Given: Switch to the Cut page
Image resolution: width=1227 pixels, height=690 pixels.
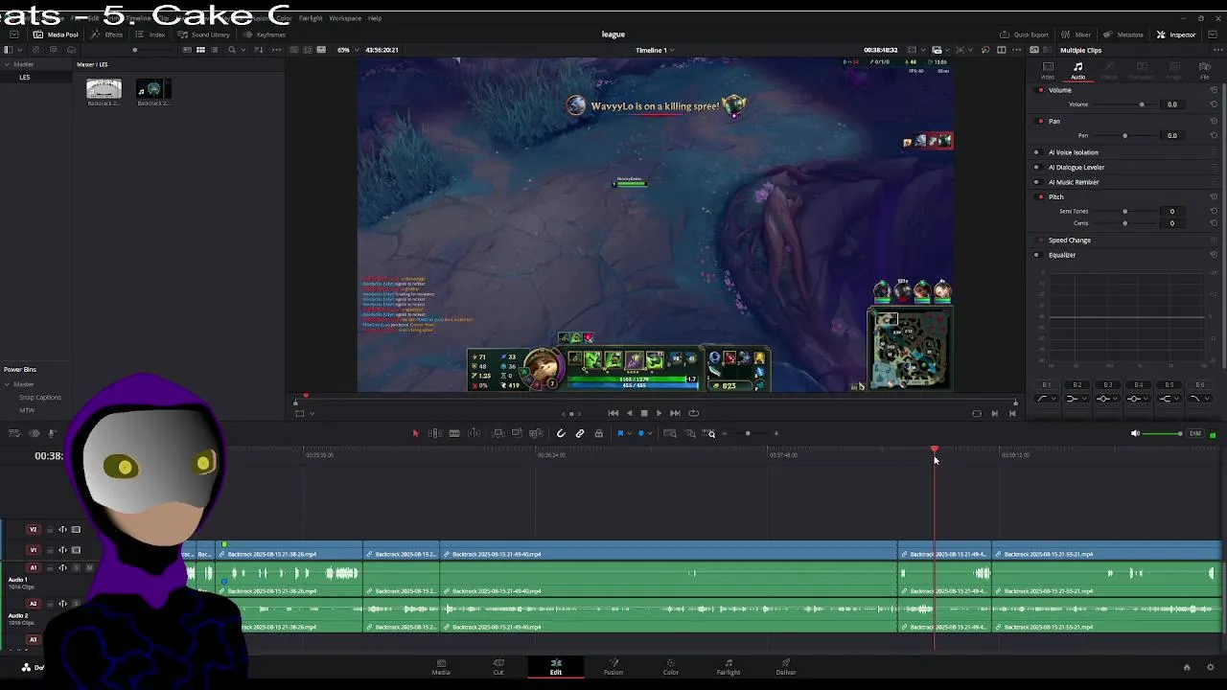Looking at the screenshot, I should pos(498,667).
